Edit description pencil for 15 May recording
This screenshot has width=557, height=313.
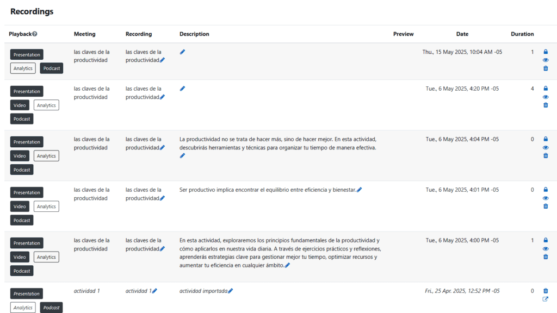[x=182, y=52]
